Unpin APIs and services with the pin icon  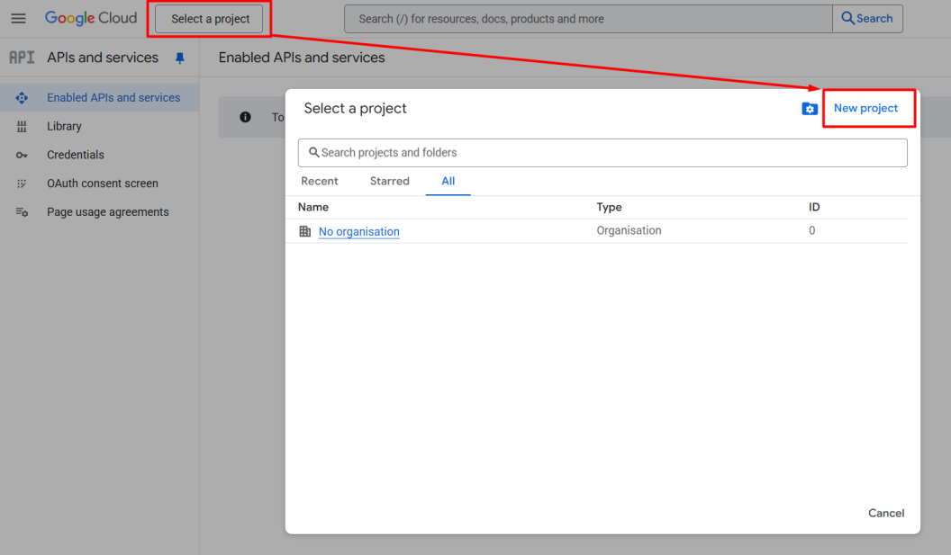coord(179,58)
